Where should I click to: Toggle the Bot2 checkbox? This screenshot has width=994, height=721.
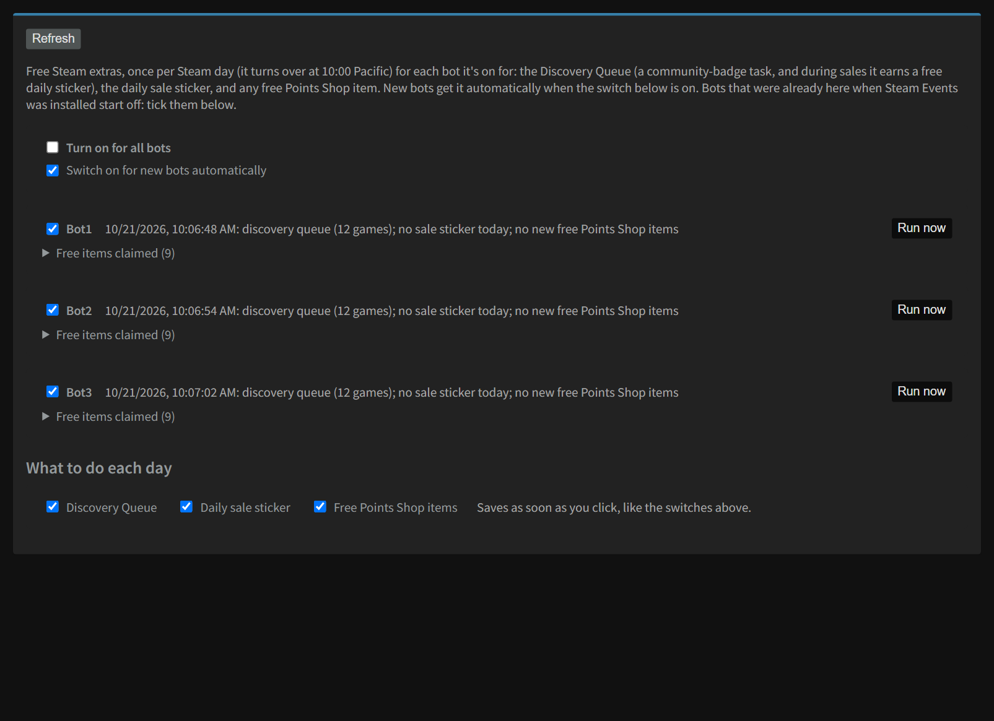pyautogui.click(x=53, y=310)
